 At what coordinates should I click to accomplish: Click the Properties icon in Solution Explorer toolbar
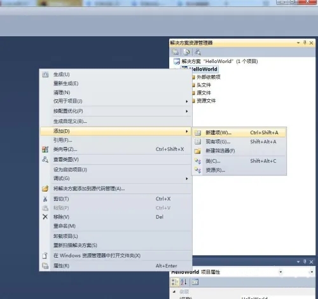(x=176, y=52)
